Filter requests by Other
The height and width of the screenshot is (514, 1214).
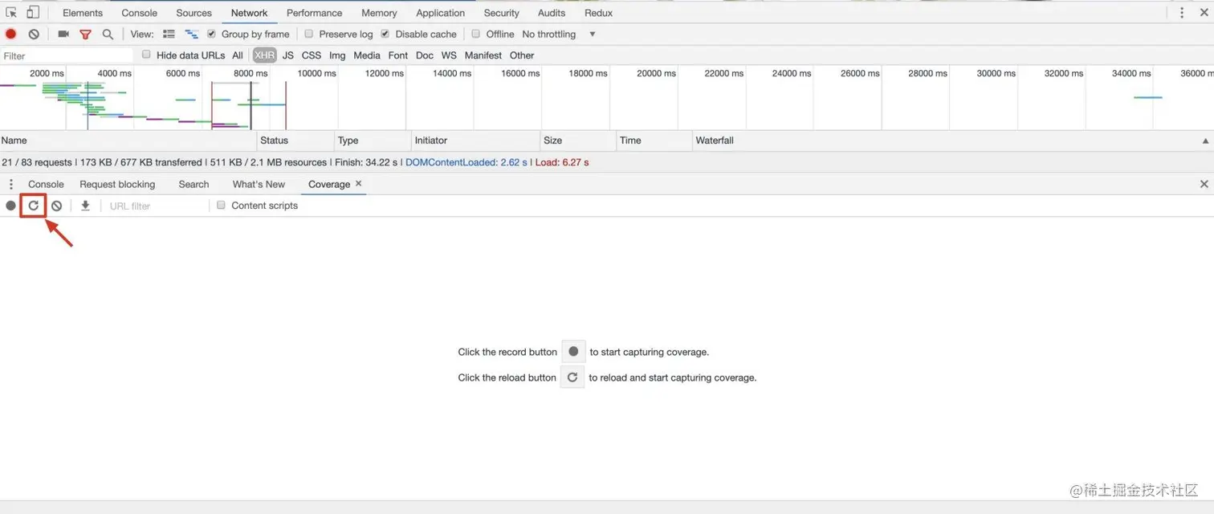tap(522, 55)
